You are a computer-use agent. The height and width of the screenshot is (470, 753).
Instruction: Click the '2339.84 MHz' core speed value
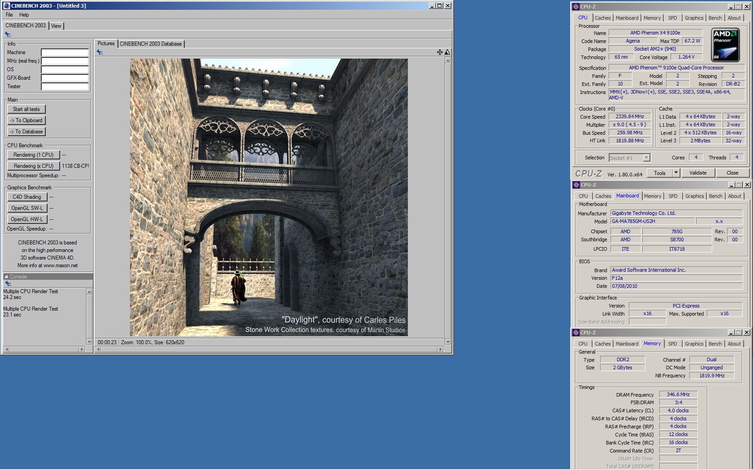629,116
